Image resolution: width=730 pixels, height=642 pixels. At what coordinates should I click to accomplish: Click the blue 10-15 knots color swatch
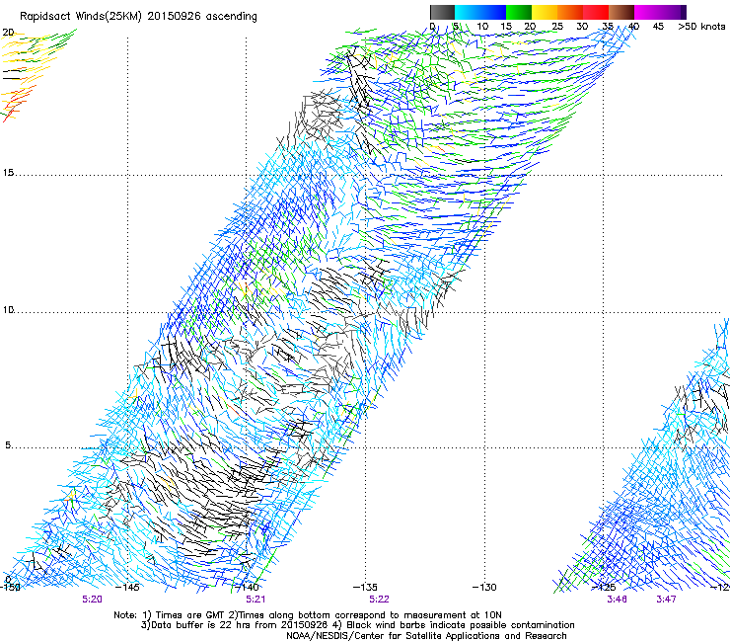click(x=493, y=12)
